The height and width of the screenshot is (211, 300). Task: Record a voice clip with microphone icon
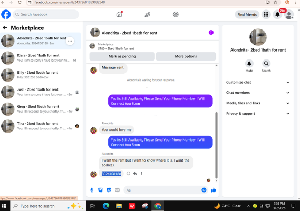[92, 190]
